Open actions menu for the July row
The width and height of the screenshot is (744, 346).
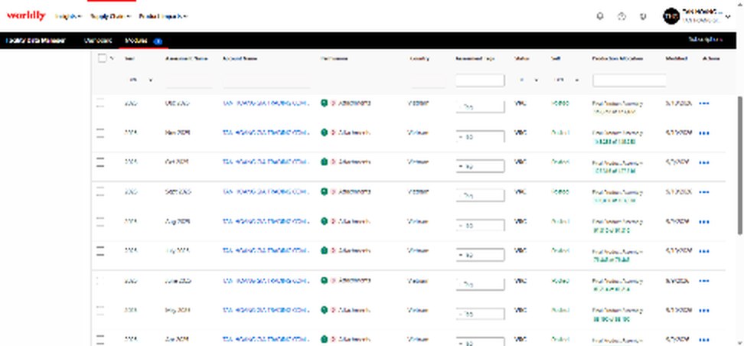704,252
